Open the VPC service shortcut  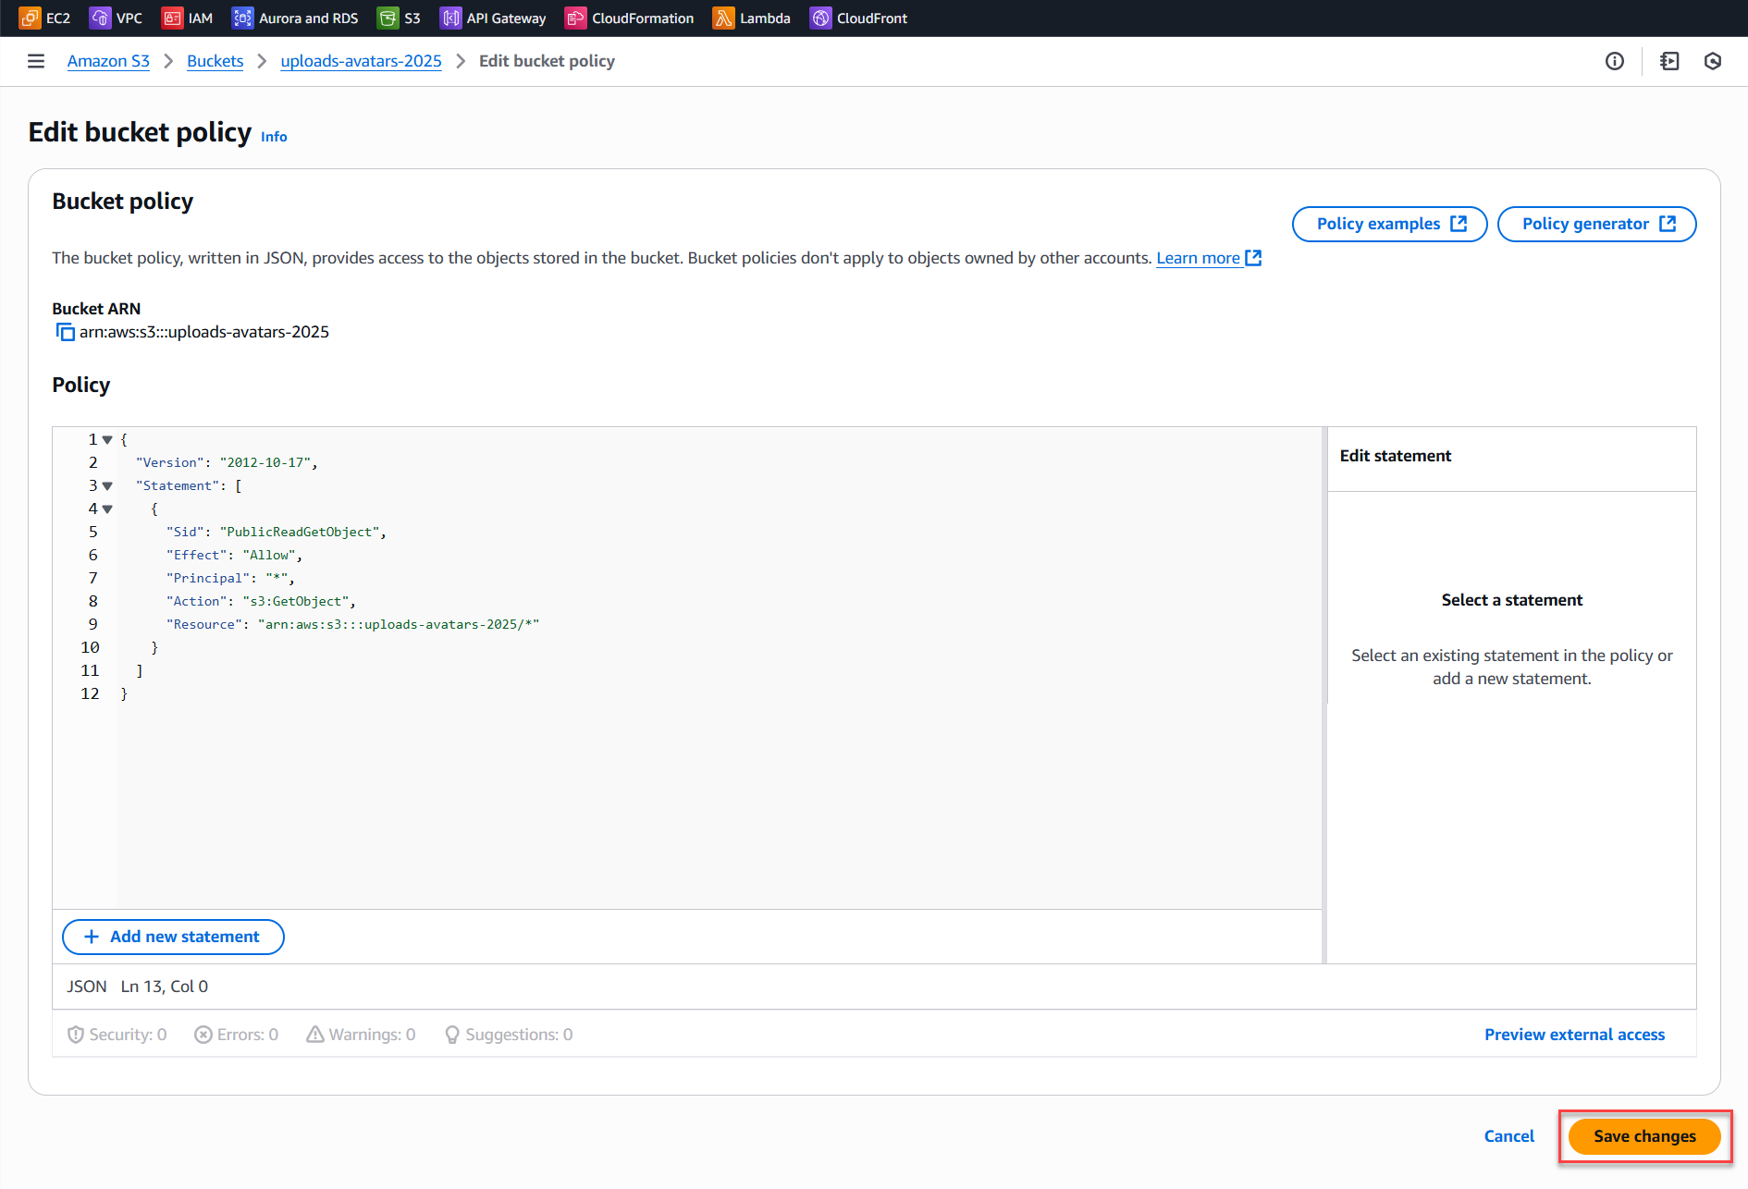tap(116, 18)
